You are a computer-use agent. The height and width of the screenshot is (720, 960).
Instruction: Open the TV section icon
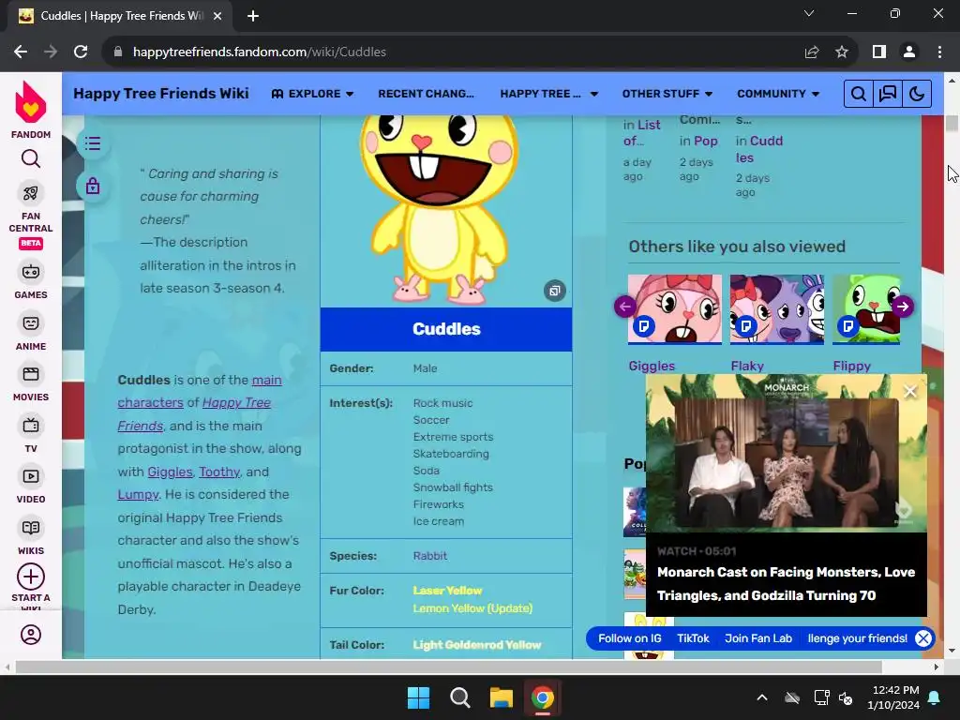pos(31,426)
